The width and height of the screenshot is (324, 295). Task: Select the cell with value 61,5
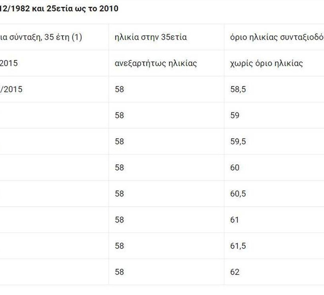[x=238, y=246]
